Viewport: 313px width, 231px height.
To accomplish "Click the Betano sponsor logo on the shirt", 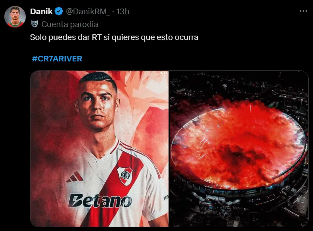I will point(100,201).
